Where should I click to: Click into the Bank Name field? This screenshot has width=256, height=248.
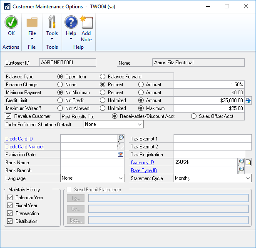click(92, 163)
